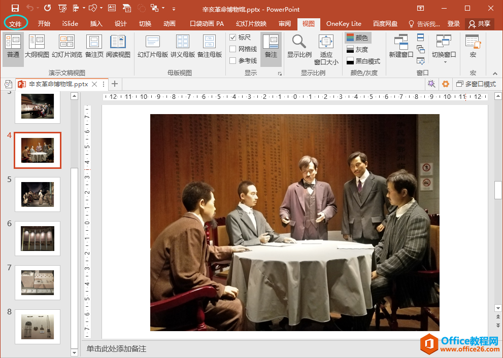Screen dimensions: 503x358
Task: Switch to 阅读视图 reading view
Action: tap(118, 47)
